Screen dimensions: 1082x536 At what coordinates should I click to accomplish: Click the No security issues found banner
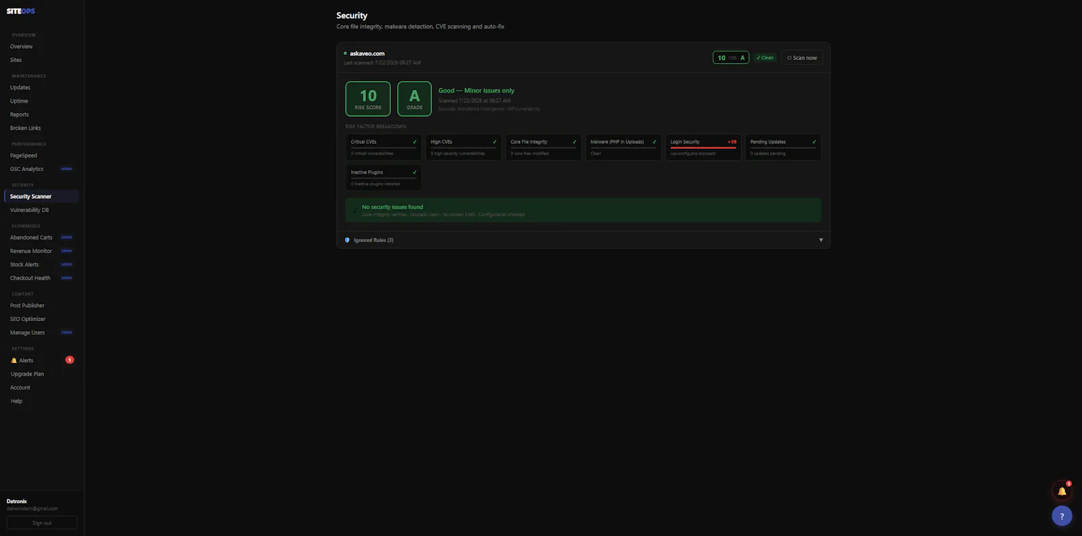click(583, 210)
